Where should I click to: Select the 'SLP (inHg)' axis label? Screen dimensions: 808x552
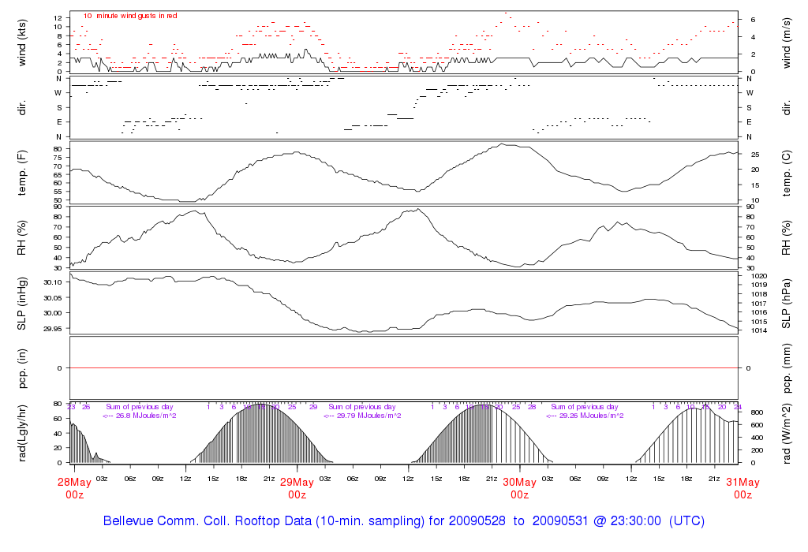pyautogui.click(x=21, y=304)
